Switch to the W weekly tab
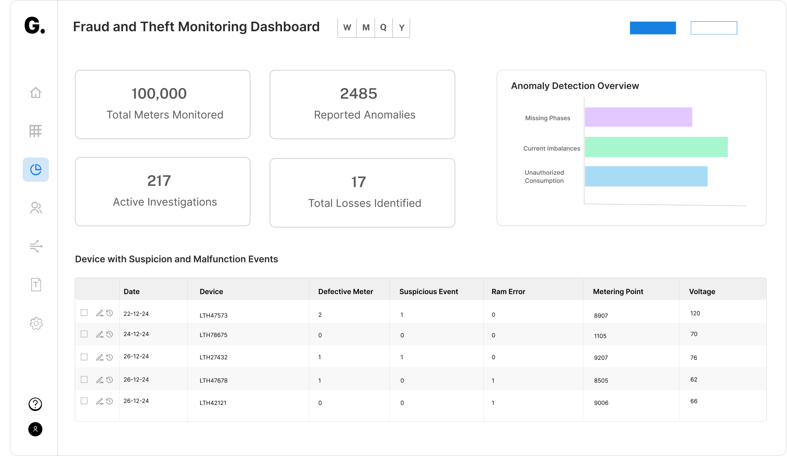This screenshot has height=456, width=787. click(347, 28)
